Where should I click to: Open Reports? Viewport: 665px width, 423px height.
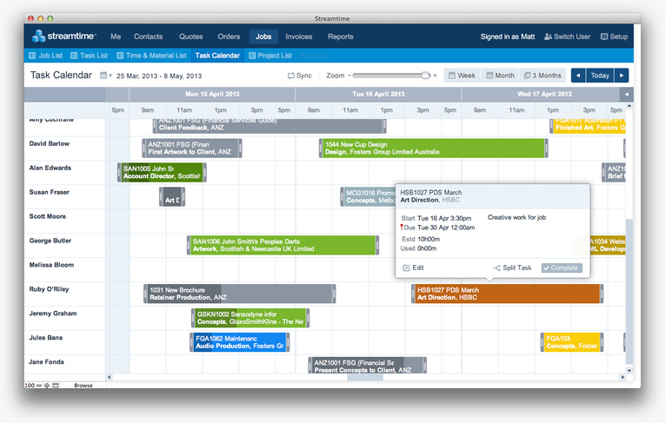pos(340,36)
